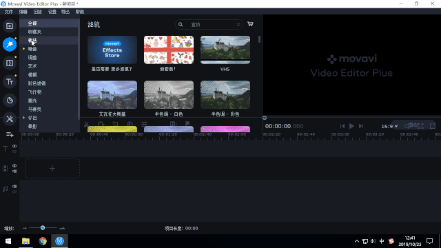Play the preview
The width and height of the screenshot is (441, 248).
click(x=351, y=126)
